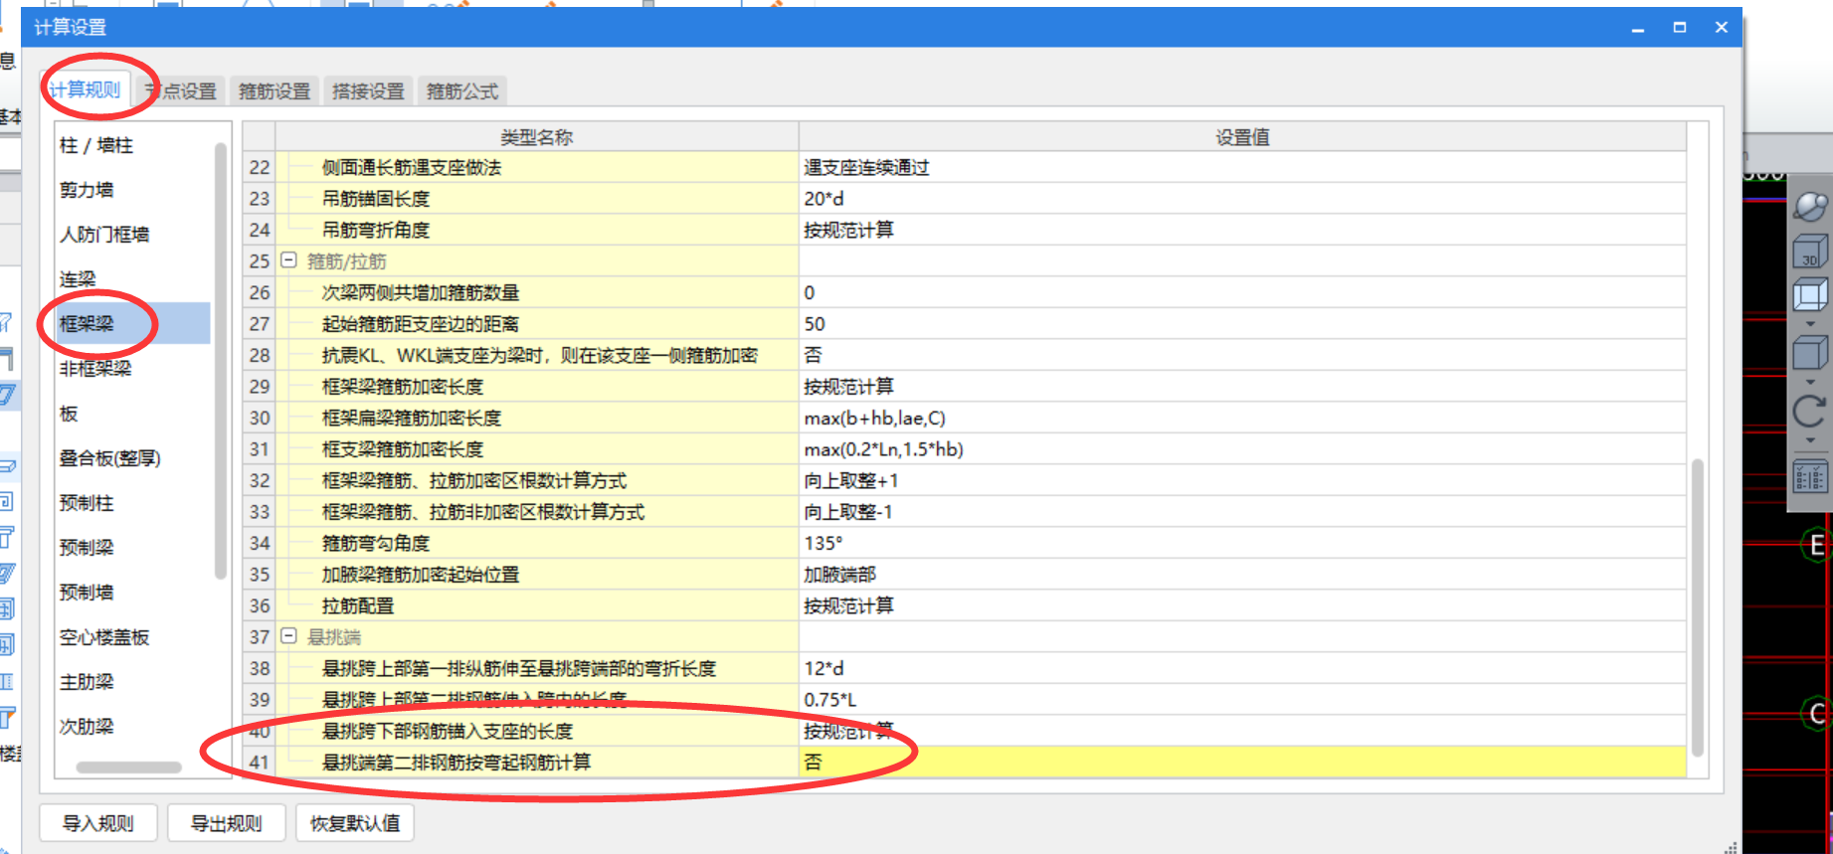Screen dimensions: 1833x854
Task: Click the horizontal scrollbar under component list
Action: [128, 768]
